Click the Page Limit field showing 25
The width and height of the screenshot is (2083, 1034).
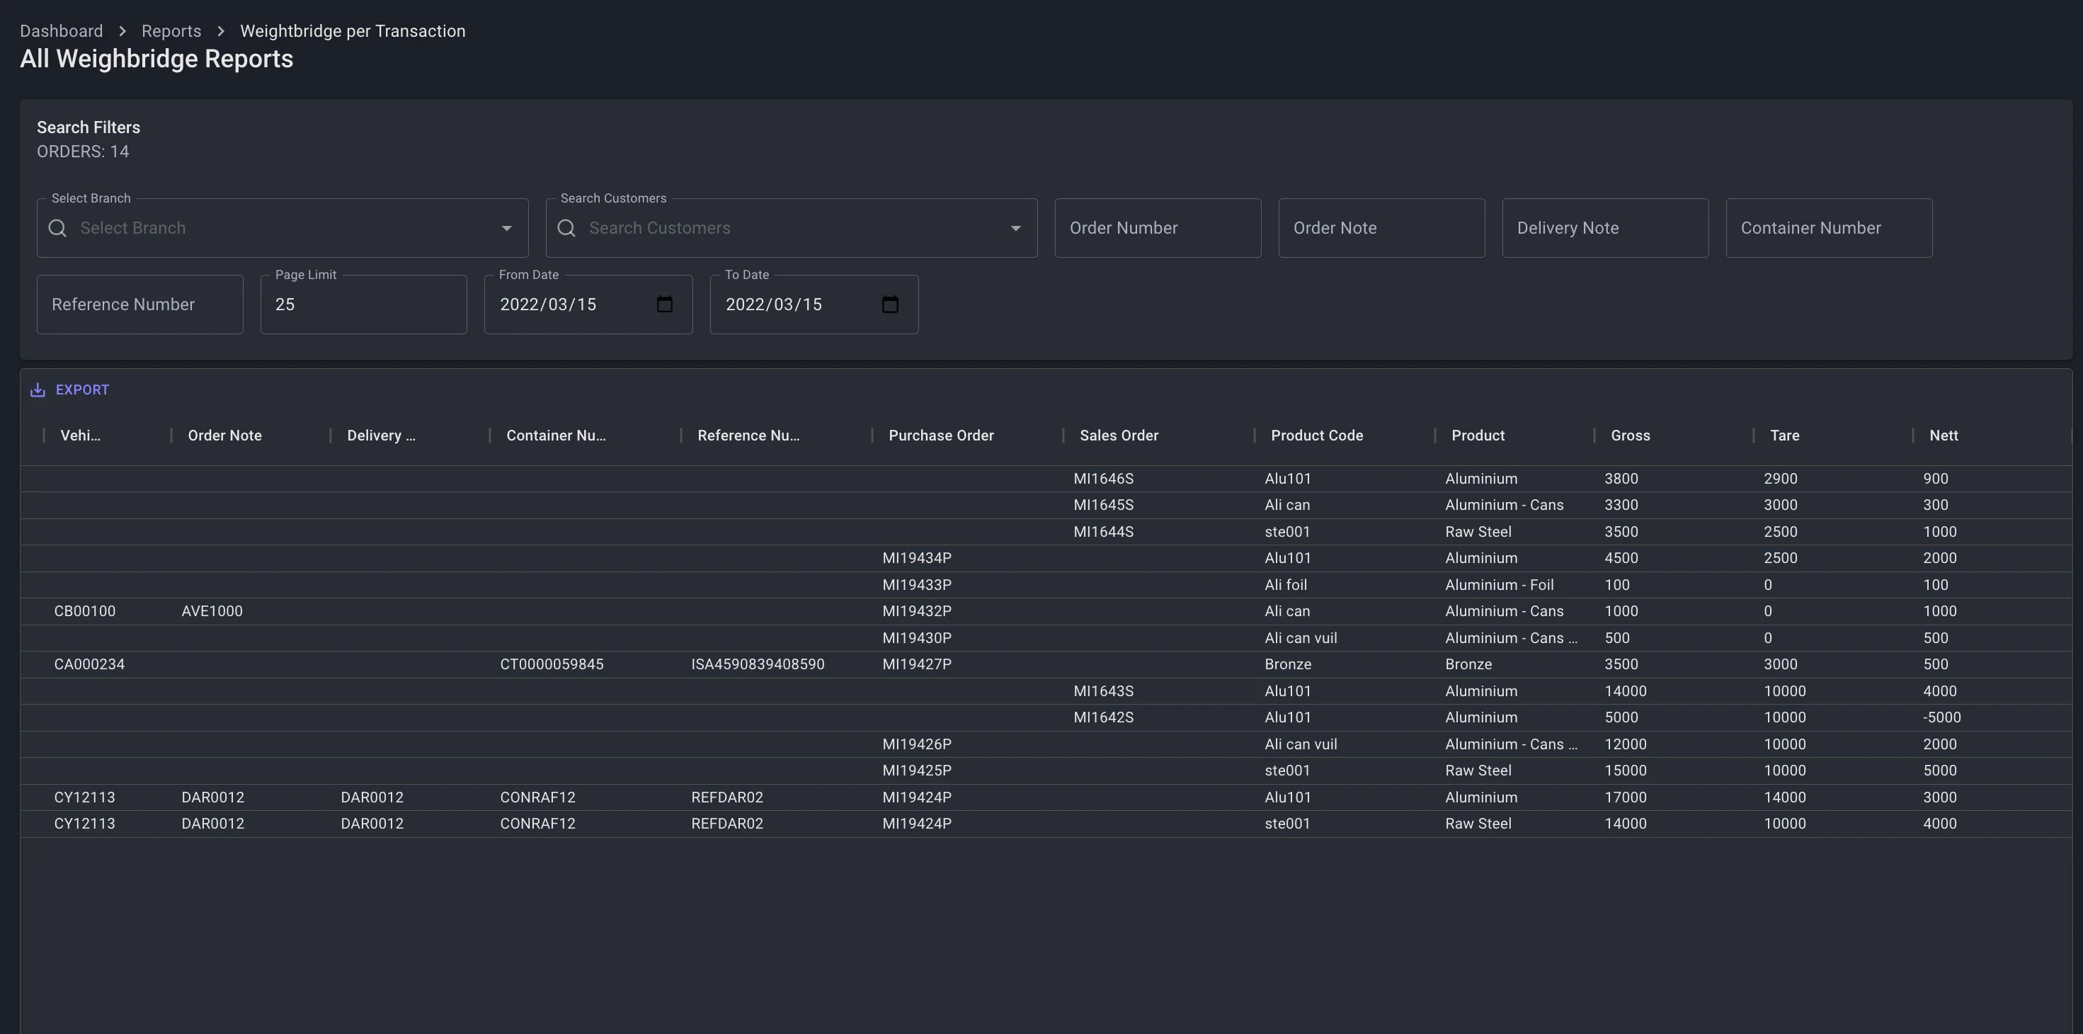pyautogui.click(x=363, y=305)
